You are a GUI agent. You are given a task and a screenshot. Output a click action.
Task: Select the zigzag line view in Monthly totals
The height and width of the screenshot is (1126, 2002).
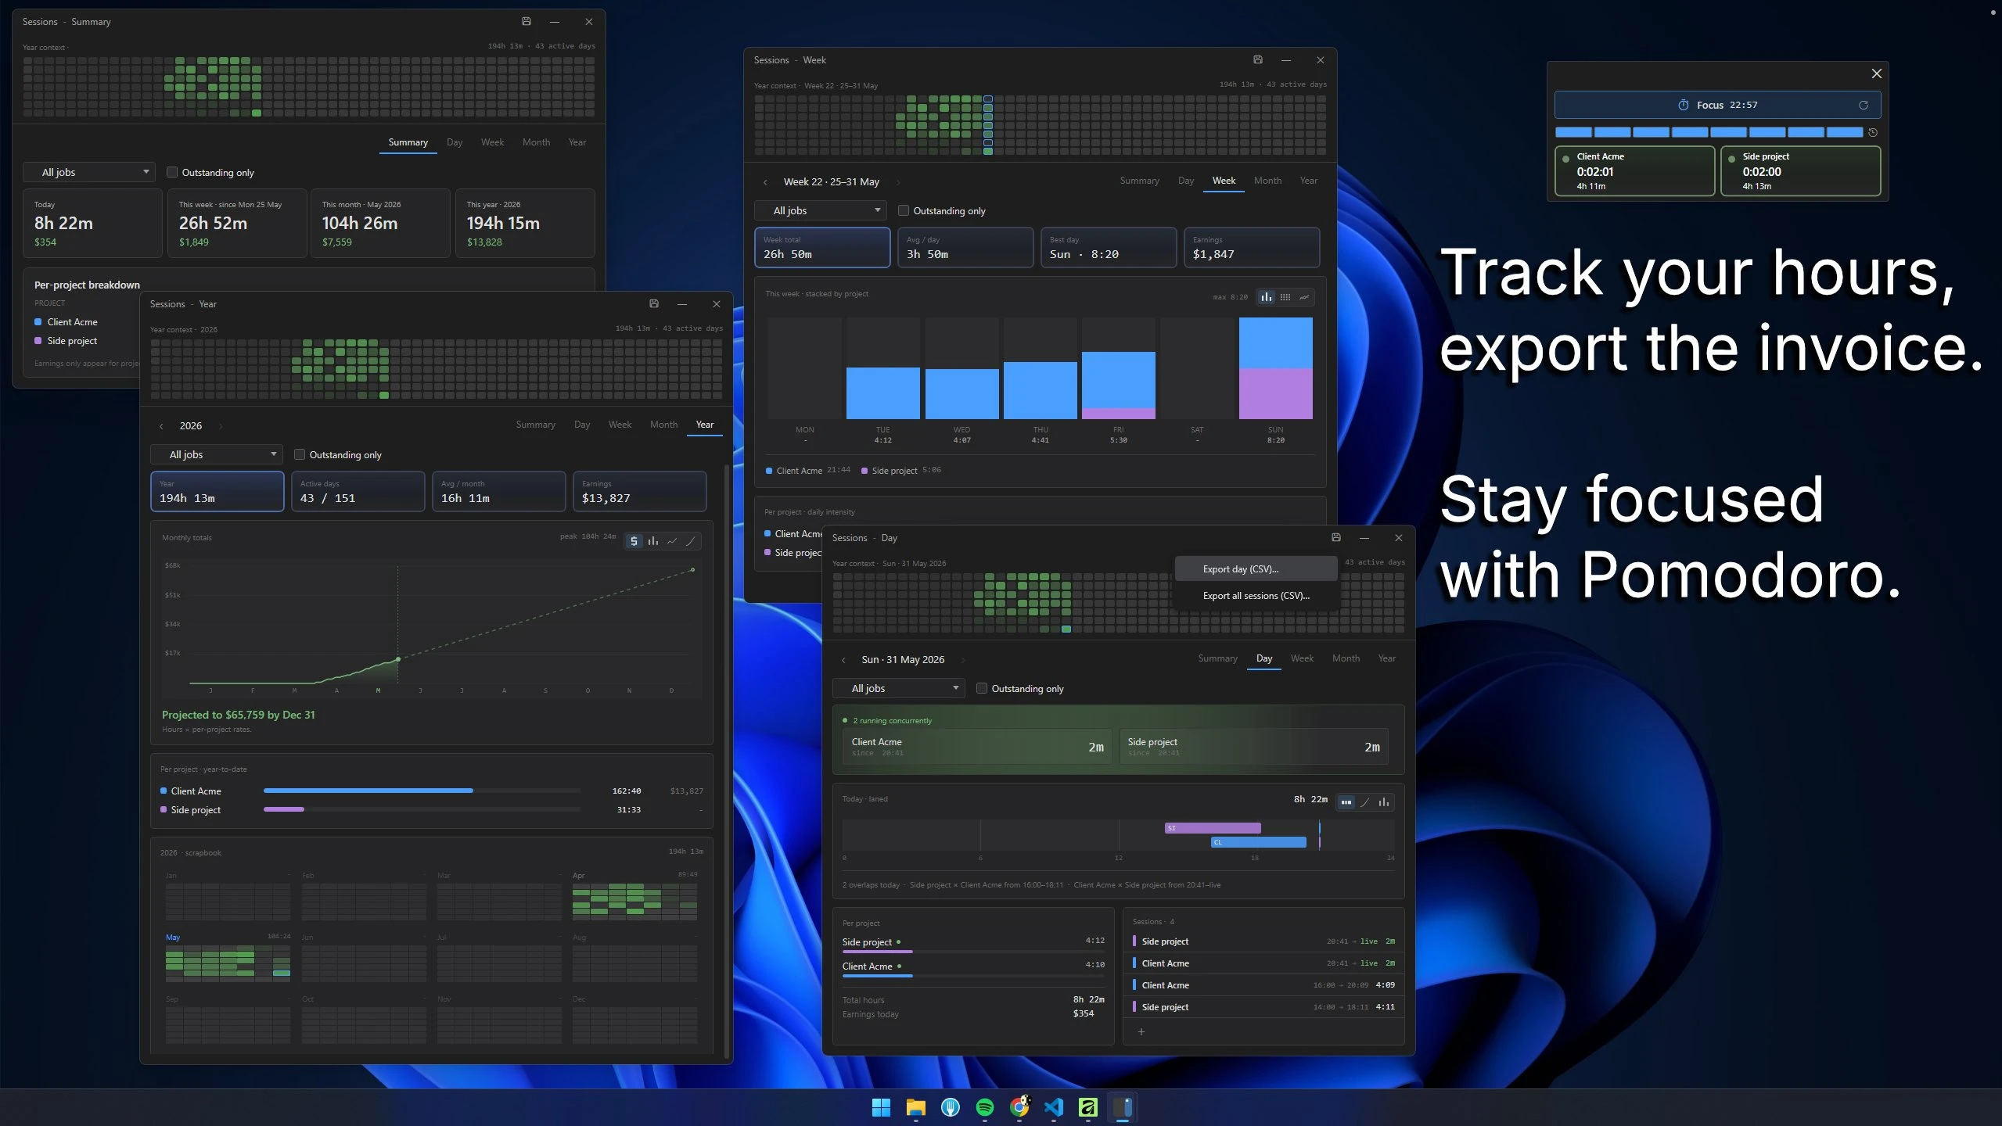pyautogui.click(x=672, y=541)
